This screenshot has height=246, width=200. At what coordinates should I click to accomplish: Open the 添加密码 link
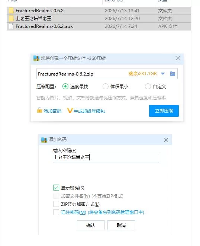coord(52,111)
